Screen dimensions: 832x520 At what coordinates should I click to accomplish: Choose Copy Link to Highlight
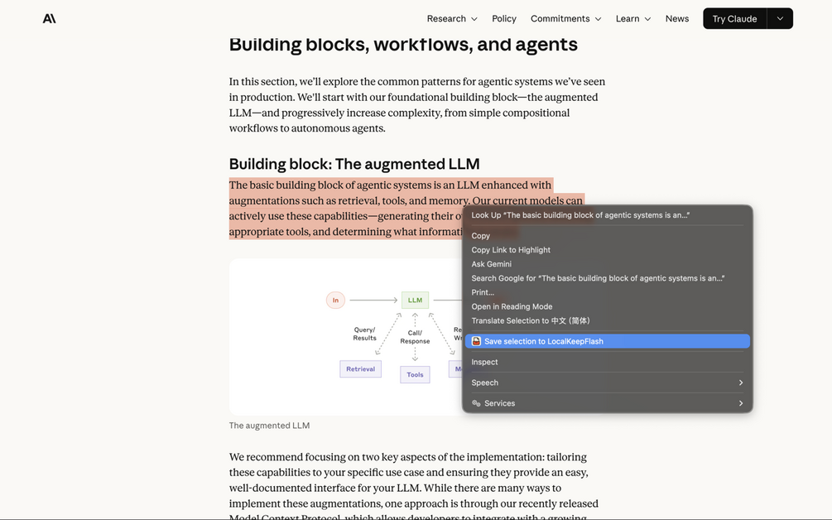point(608,250)
